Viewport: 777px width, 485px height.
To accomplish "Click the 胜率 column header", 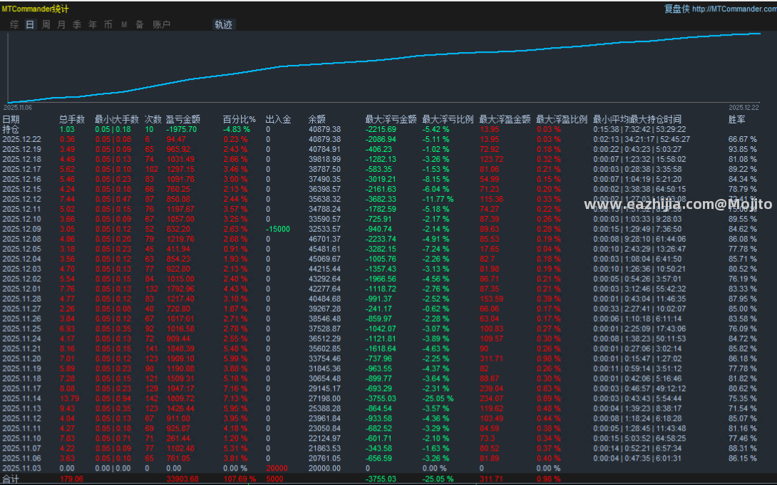I will pyautogui.click(x=736, y=120).
